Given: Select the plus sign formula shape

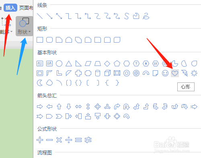Looking at the screenshot, I should (40, 140).
